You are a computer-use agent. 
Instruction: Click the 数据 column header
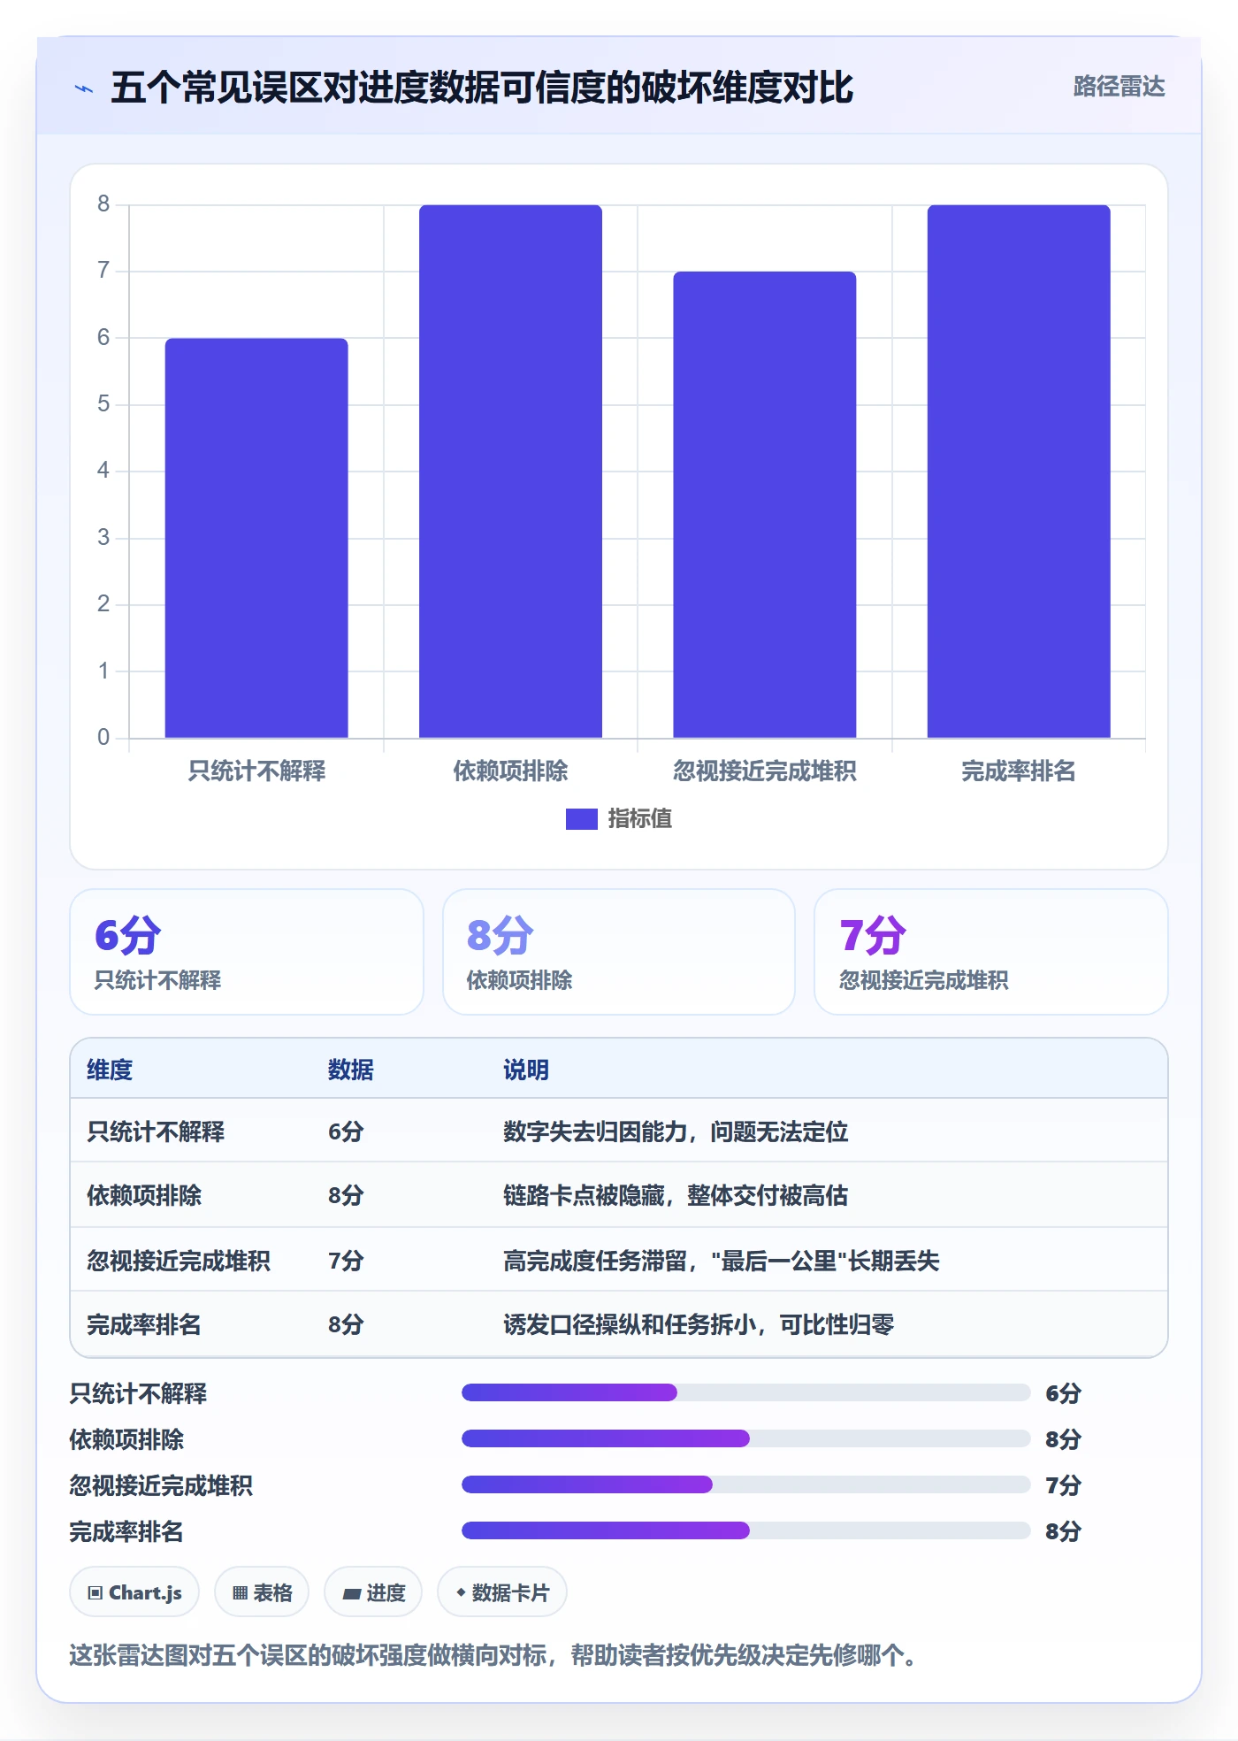coord(351,1070)
